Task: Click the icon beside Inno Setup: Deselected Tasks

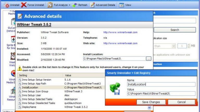Action: pos(20,103)
